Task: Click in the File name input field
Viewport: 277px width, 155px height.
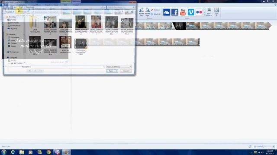Action: [67, 67]
